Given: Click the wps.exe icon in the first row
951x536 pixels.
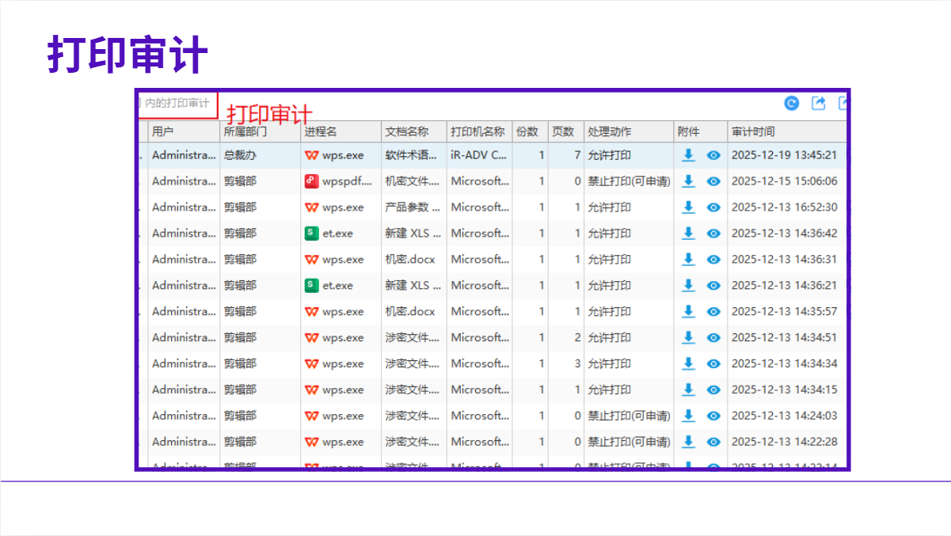Looking at the screenshot, I should click(312, 155).
